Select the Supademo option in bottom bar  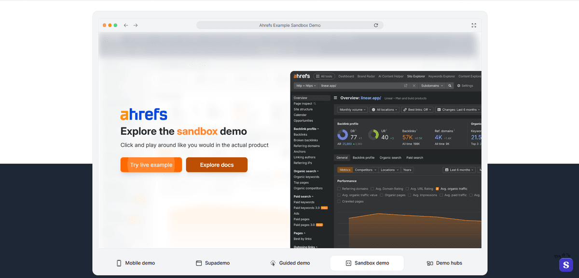(x=213, y=263)
